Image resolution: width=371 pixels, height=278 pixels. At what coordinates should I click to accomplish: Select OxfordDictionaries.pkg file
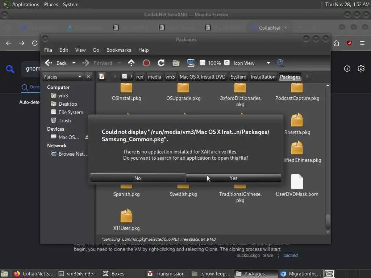tap(240, 95)
